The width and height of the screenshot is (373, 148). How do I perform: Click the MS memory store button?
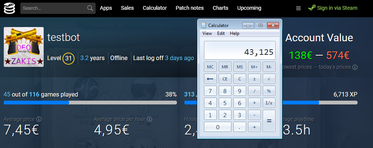point(239,67)
